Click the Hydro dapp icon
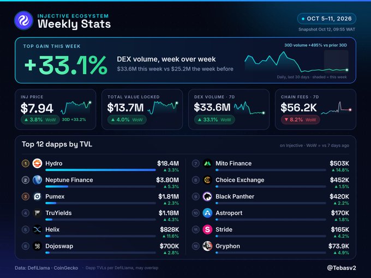 coord(37,164)
